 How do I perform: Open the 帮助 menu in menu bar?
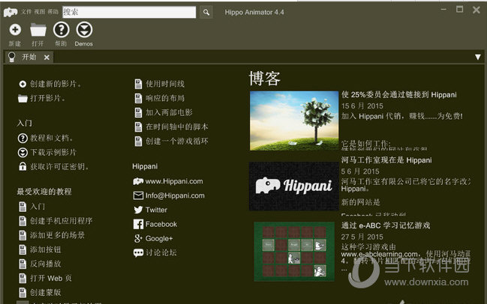[53, 12]
